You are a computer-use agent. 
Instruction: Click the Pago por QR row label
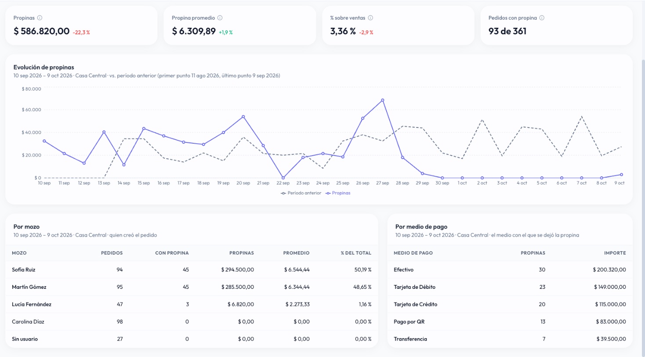[x=409, y=322]
